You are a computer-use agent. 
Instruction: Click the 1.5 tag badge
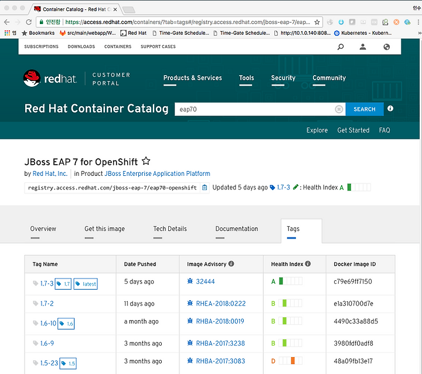point(68,363)
